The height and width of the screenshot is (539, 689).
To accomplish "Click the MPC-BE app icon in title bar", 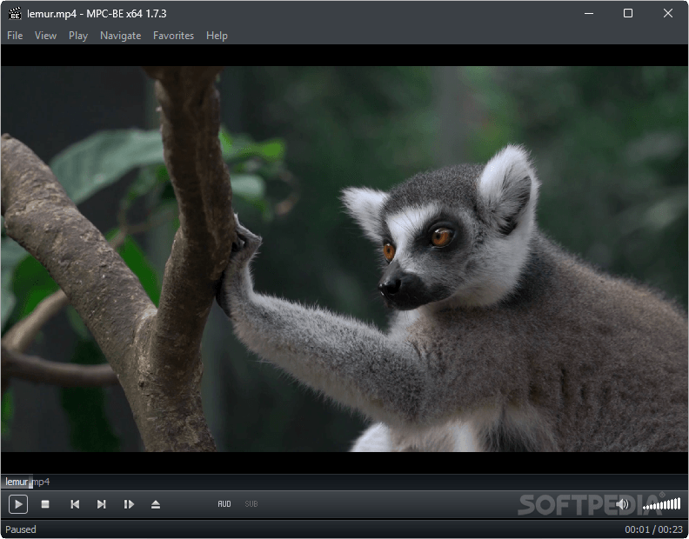I will pyautogui.click(x=15, y=14).
